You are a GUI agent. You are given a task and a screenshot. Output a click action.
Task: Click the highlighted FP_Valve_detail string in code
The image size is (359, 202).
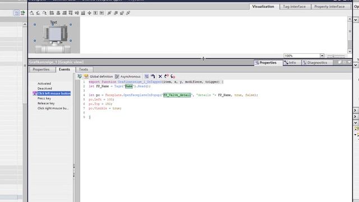(x=177, y=95)
